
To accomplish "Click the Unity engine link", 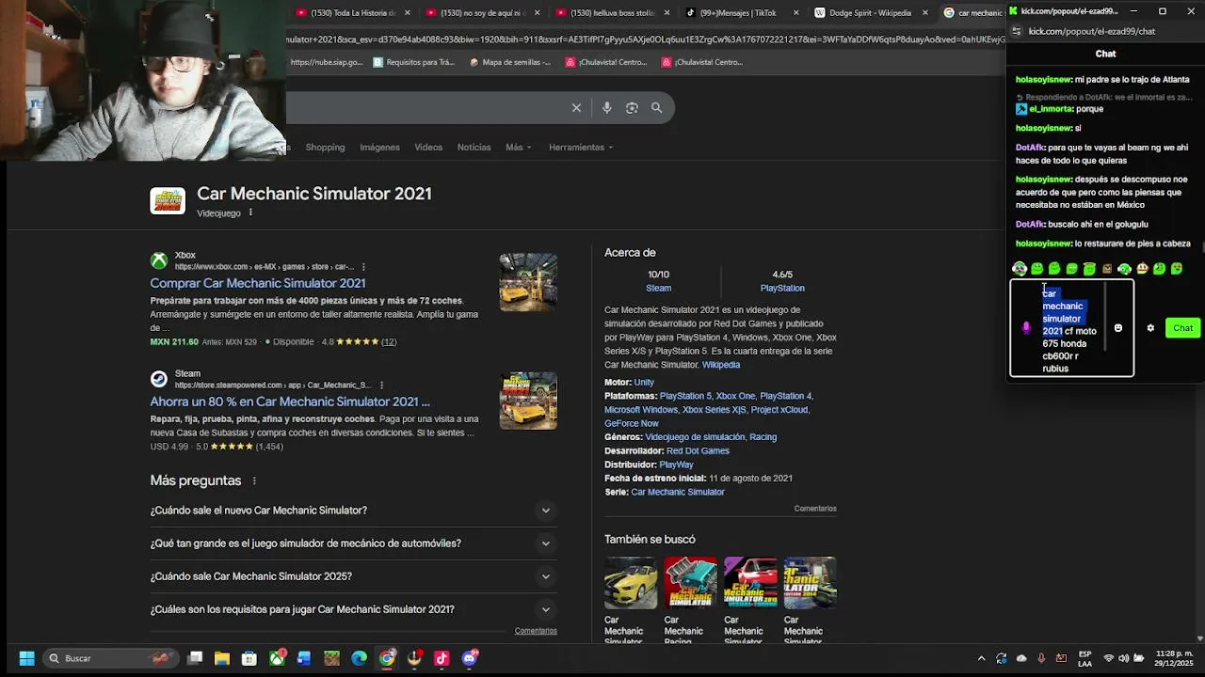I will click(x=644, y=383).
